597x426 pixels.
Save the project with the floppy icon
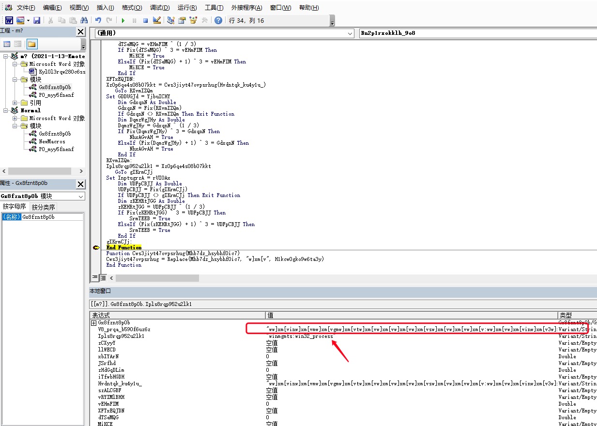pos(37,20)
